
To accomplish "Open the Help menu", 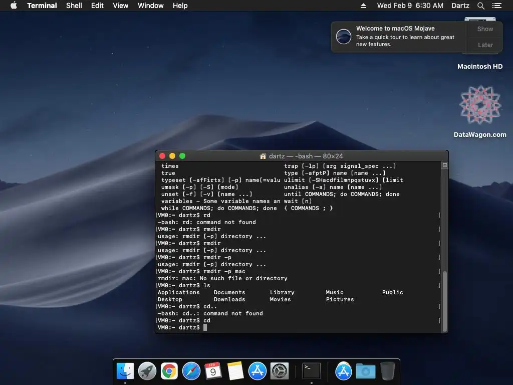I will tap(180, 6).
